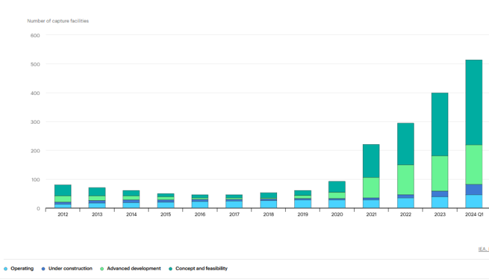Select the 2020 teal bar segment

coord(337,186)
